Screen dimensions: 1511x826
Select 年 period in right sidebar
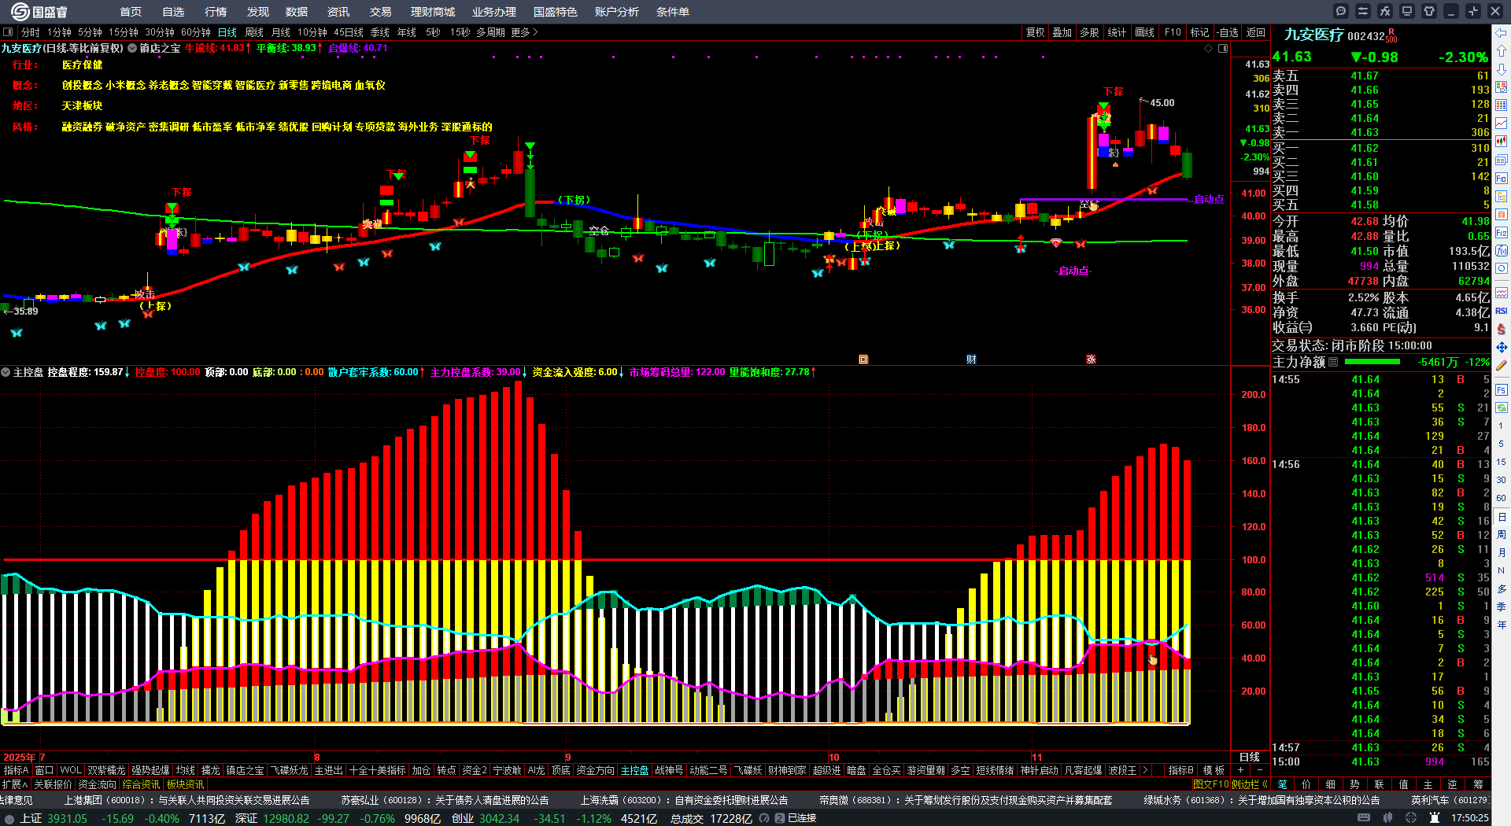click(x=1502, y=625)
